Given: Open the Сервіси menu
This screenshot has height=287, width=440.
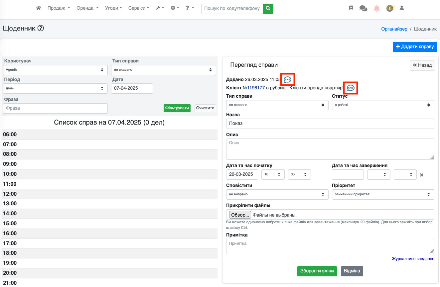Looking at the screenshot, I should point(139,8).
